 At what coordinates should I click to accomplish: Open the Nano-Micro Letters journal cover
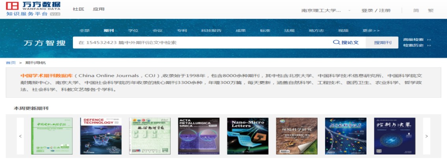point(248,136)
